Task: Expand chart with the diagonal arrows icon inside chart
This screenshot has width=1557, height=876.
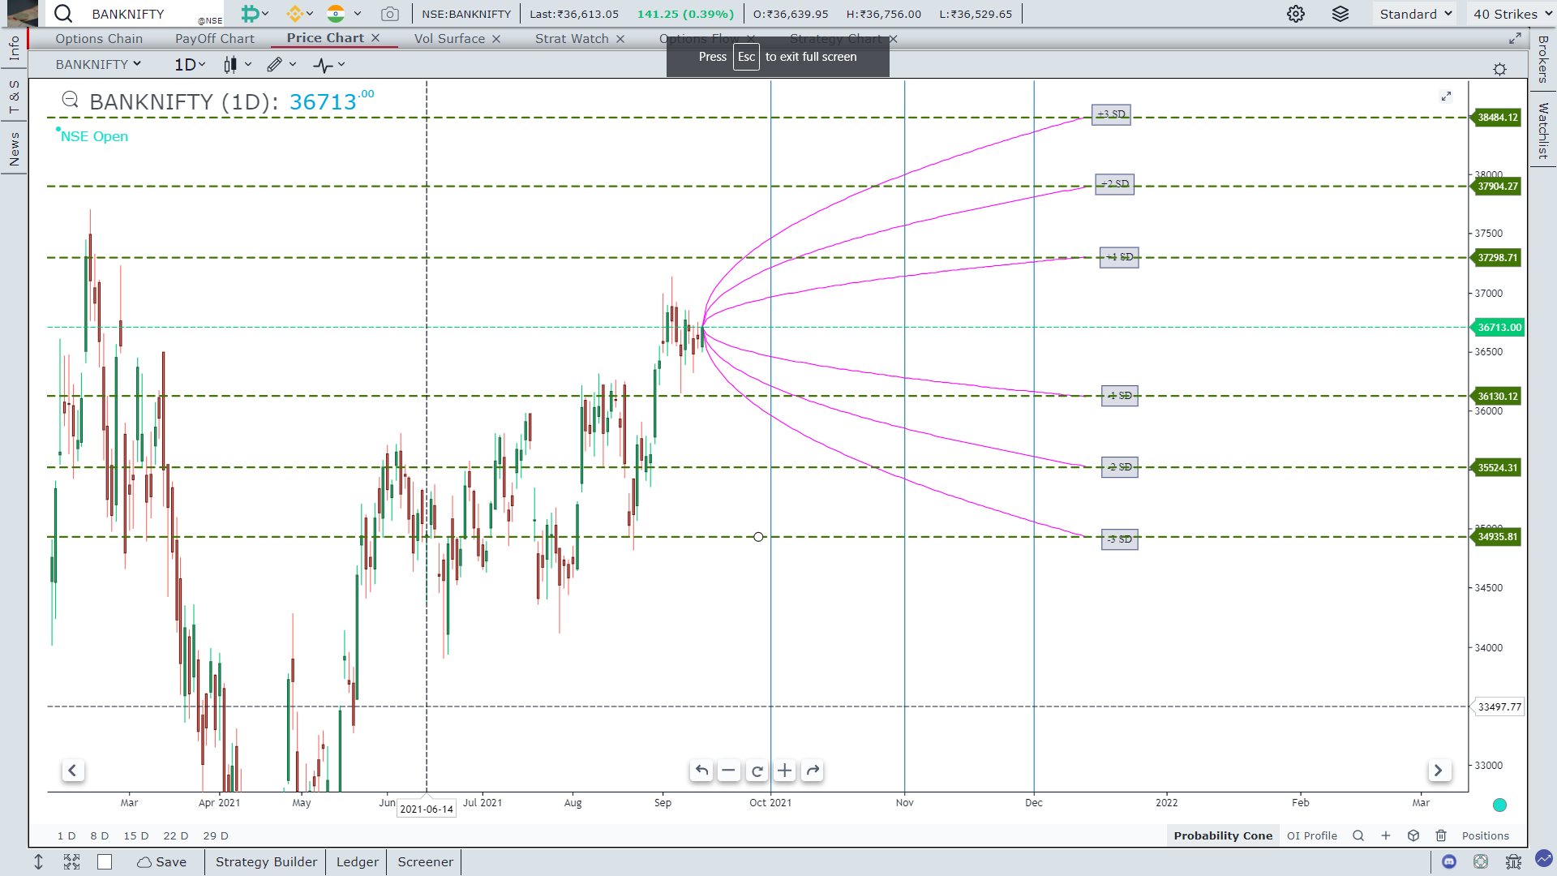Action: coord(1446,97)
